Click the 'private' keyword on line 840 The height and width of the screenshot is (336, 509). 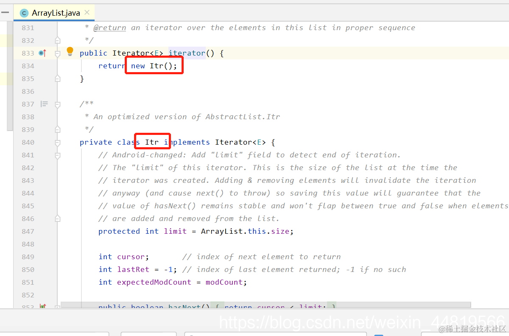[x=96, y=142]
